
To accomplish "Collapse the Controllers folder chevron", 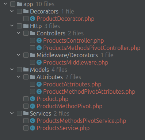I will click(19, 33).
